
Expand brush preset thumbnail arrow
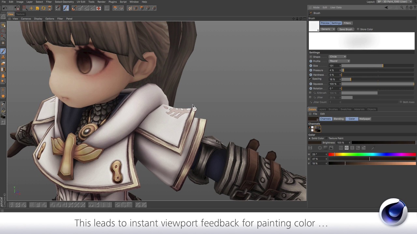tap(318, 30)
